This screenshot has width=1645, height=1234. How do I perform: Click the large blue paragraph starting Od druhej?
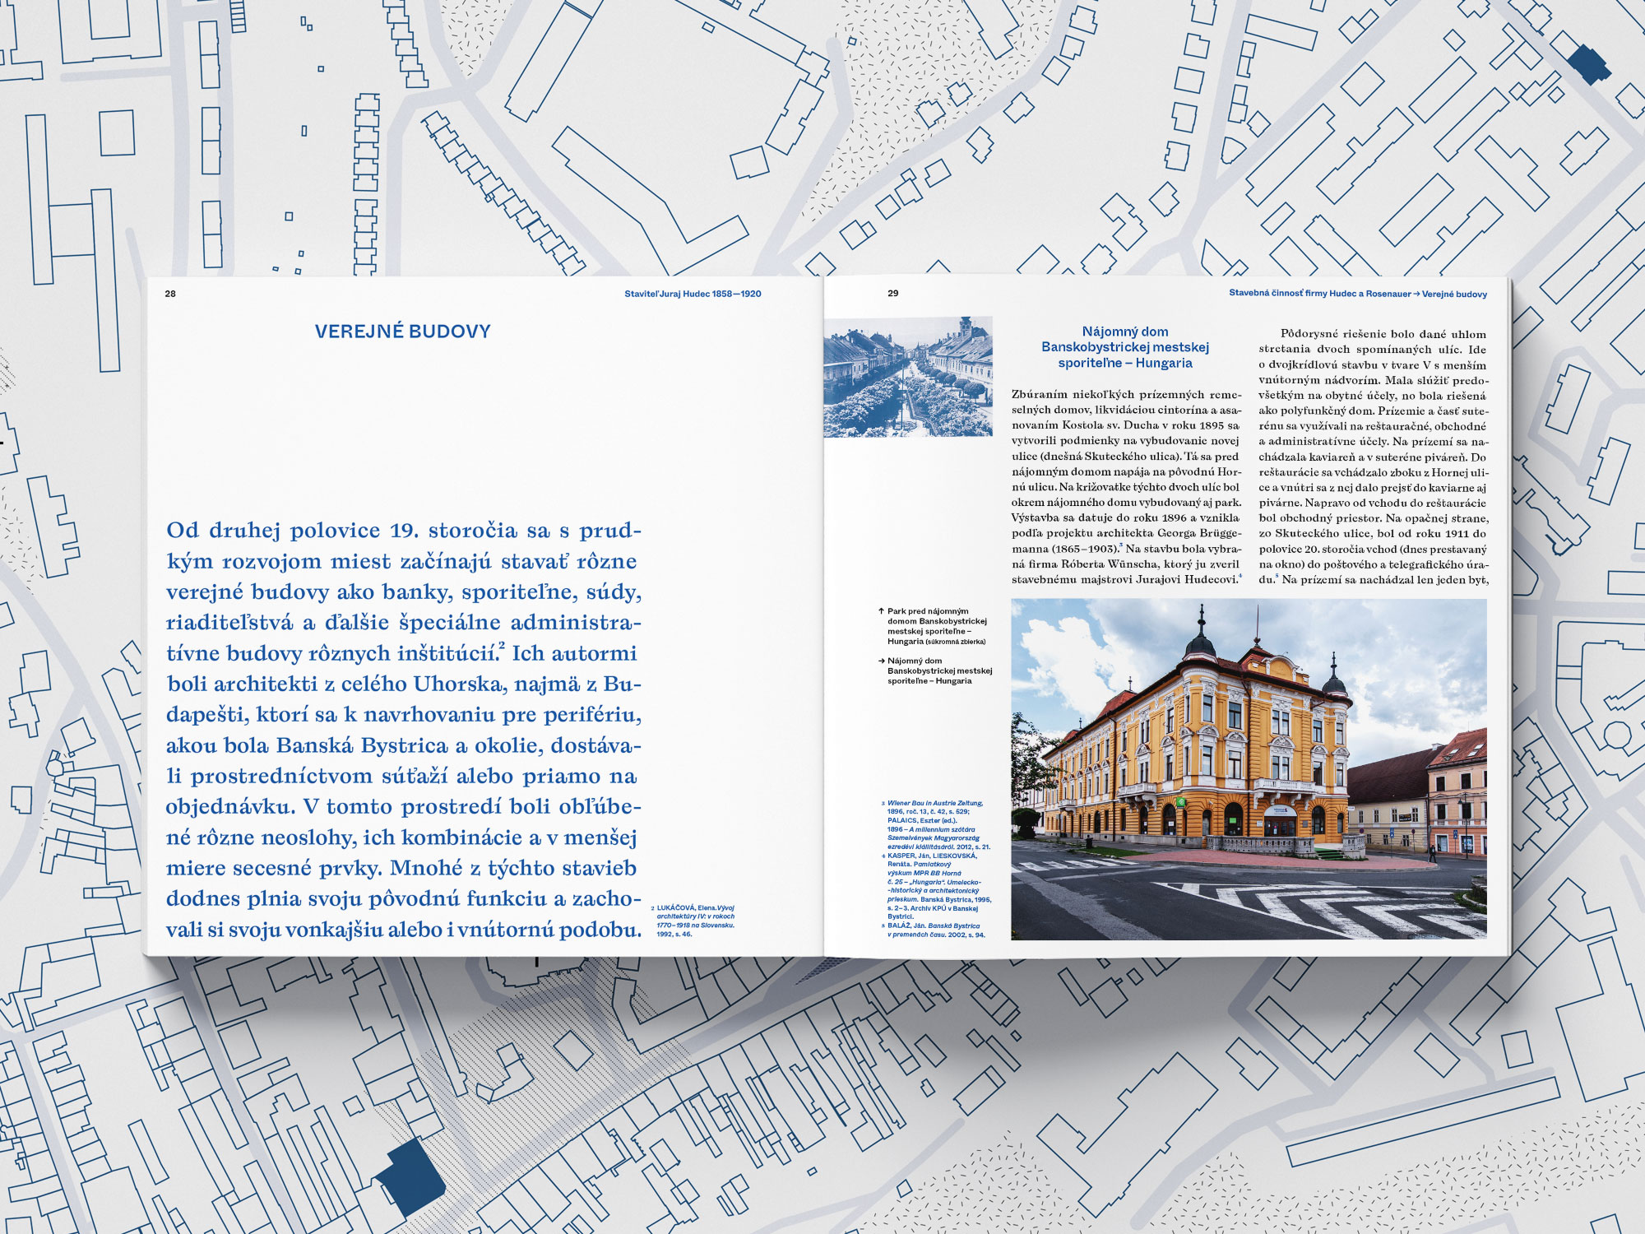click(403, 730)
